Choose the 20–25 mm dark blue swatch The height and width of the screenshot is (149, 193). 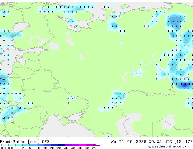coord(54,145)
